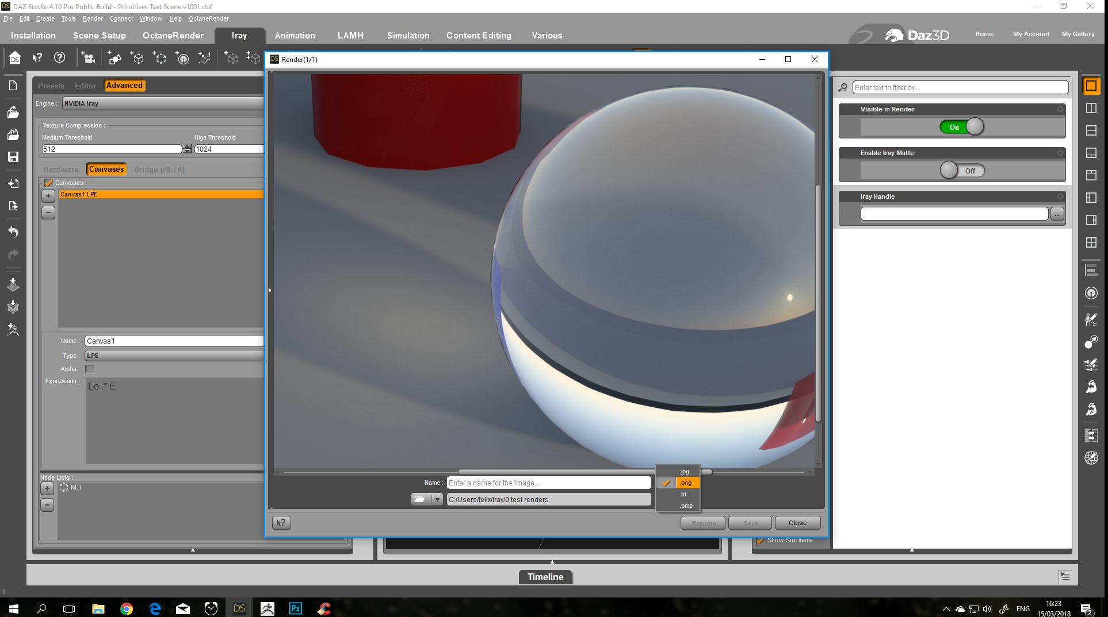Click the New file icon in left sidebar
Screen dimensions: 1108x617
(x=13, y=86)
